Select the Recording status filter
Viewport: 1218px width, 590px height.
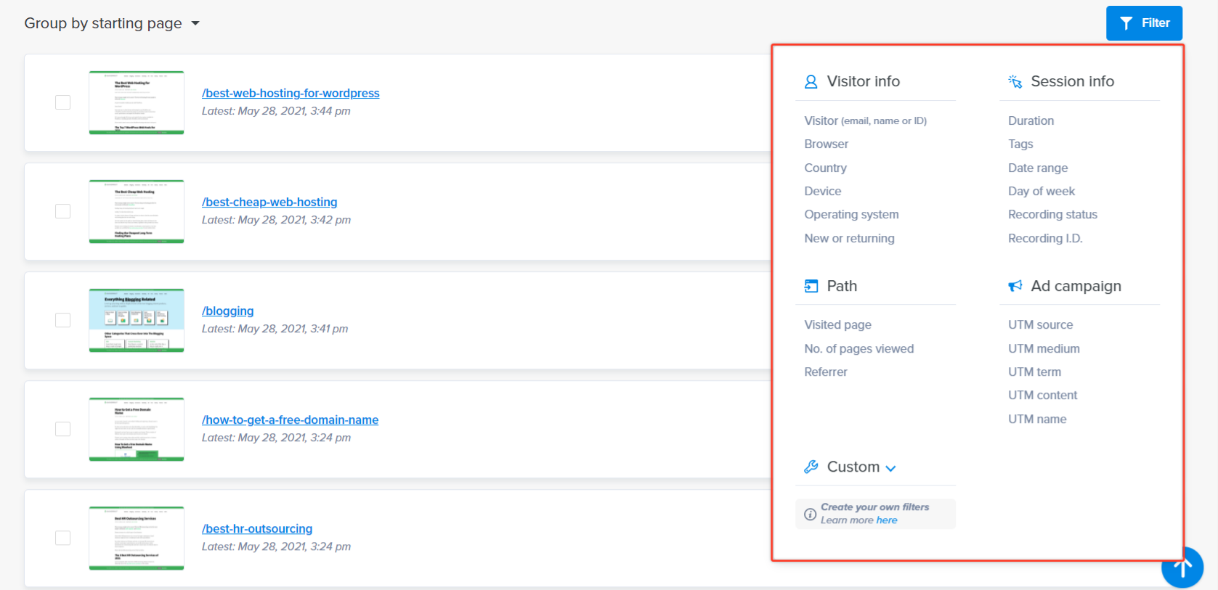click(1052, 214)
